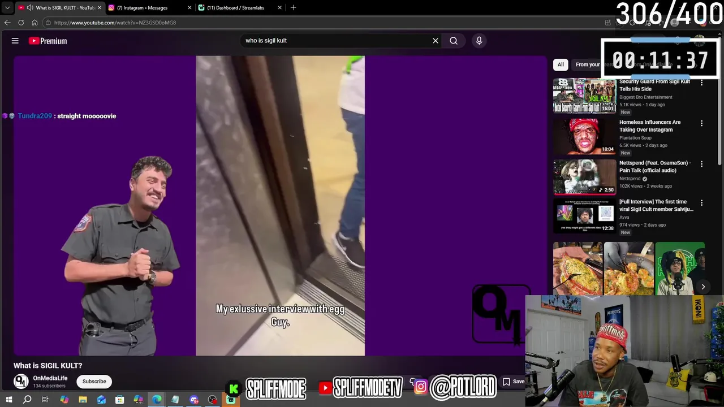
Task: Open Nettspend Pain Talk video title
Action: [x=655, y=166]
